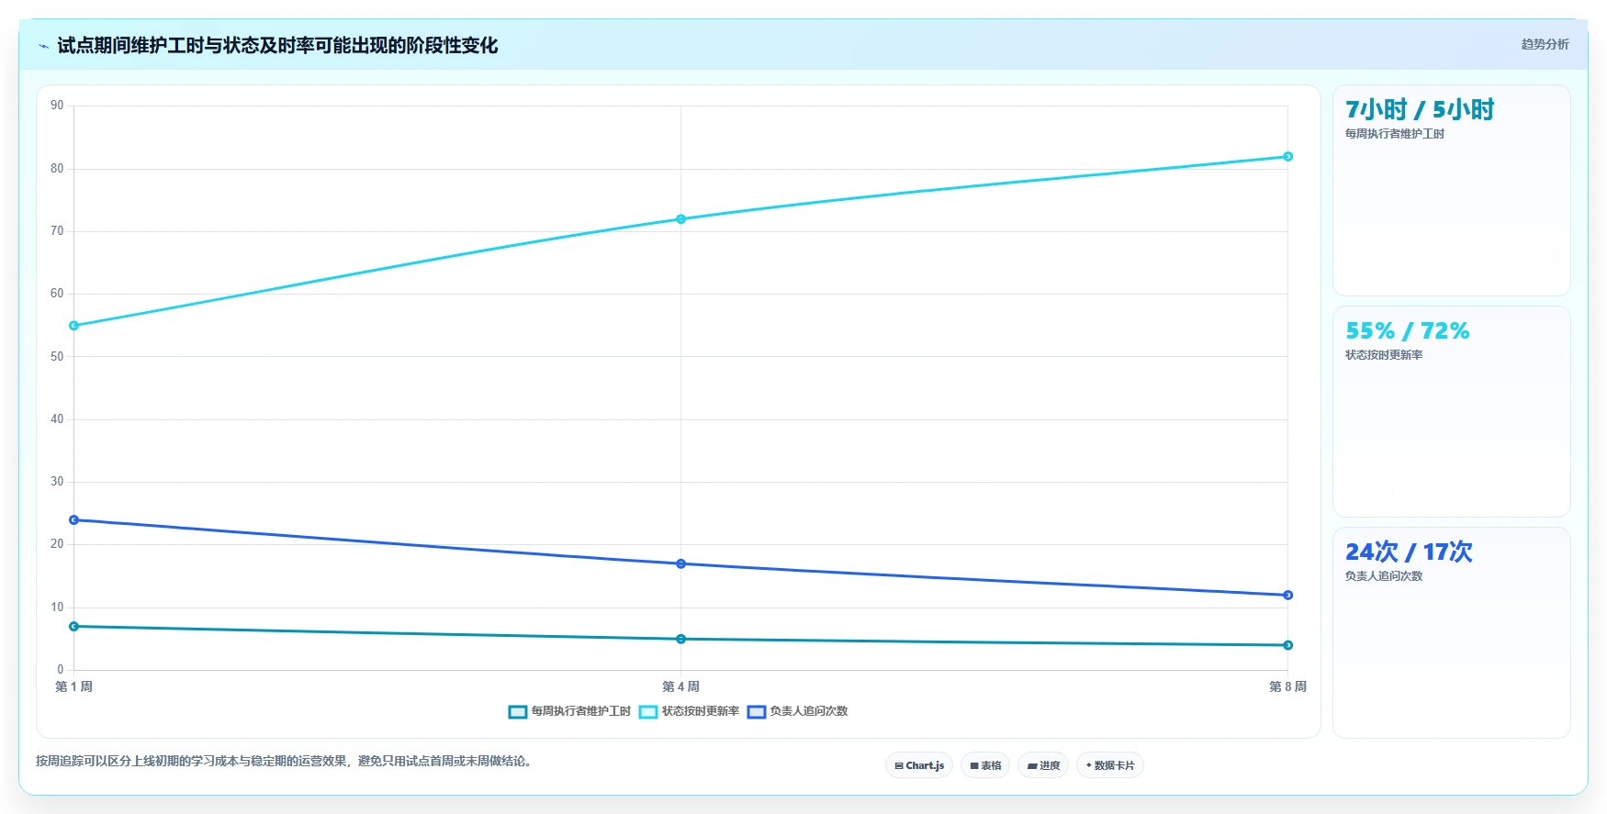This screenshot has width=1607, height=814.
Task: Click the 维护工时 data point at 第 8 周
Action: tap(1287, 645)
